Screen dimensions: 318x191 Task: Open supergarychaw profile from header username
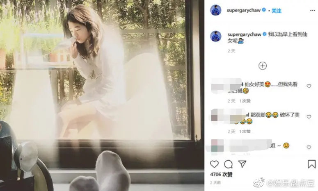pyautogui.click(x=244, y=10)
